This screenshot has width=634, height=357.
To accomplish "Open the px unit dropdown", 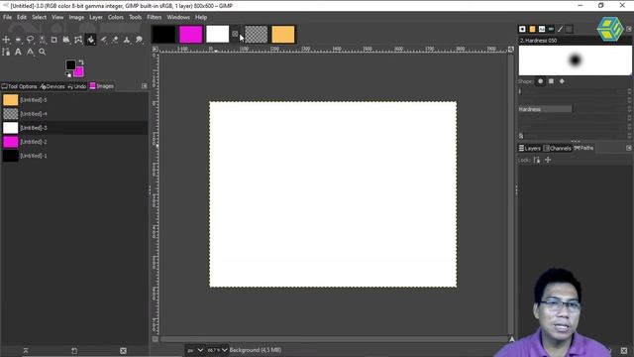I will tap(195, 350).
